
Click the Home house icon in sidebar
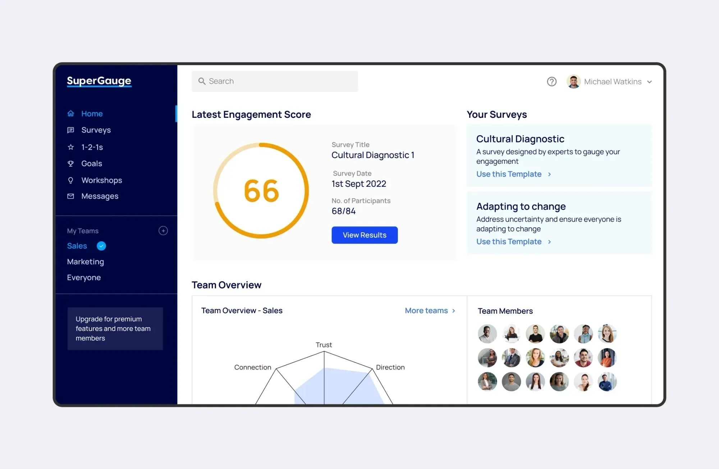pos(71,113)
